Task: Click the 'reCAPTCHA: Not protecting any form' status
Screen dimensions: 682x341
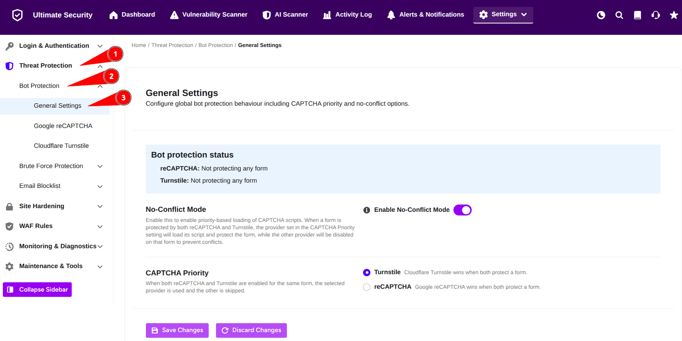Action: [x=214, y=168]
